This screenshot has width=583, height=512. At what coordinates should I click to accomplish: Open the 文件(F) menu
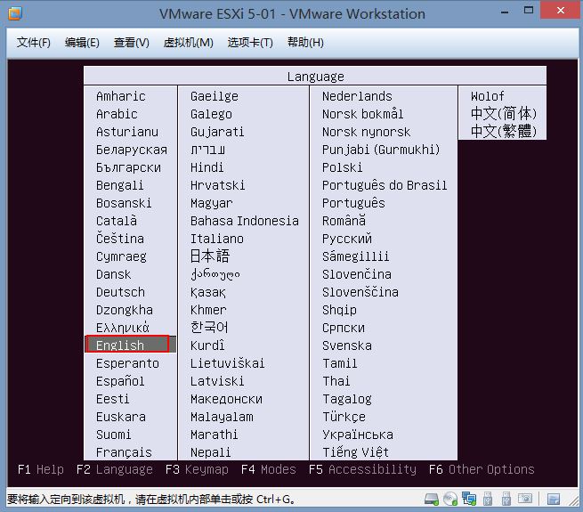[x=34, y=43]
